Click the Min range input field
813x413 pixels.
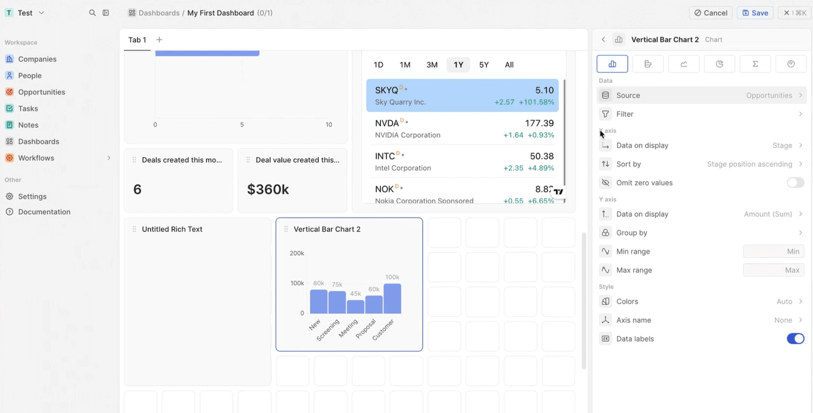click(x=773, y=251)
